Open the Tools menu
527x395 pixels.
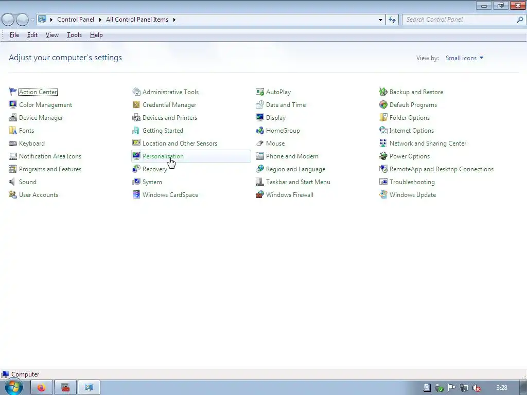tap(74, 35)
